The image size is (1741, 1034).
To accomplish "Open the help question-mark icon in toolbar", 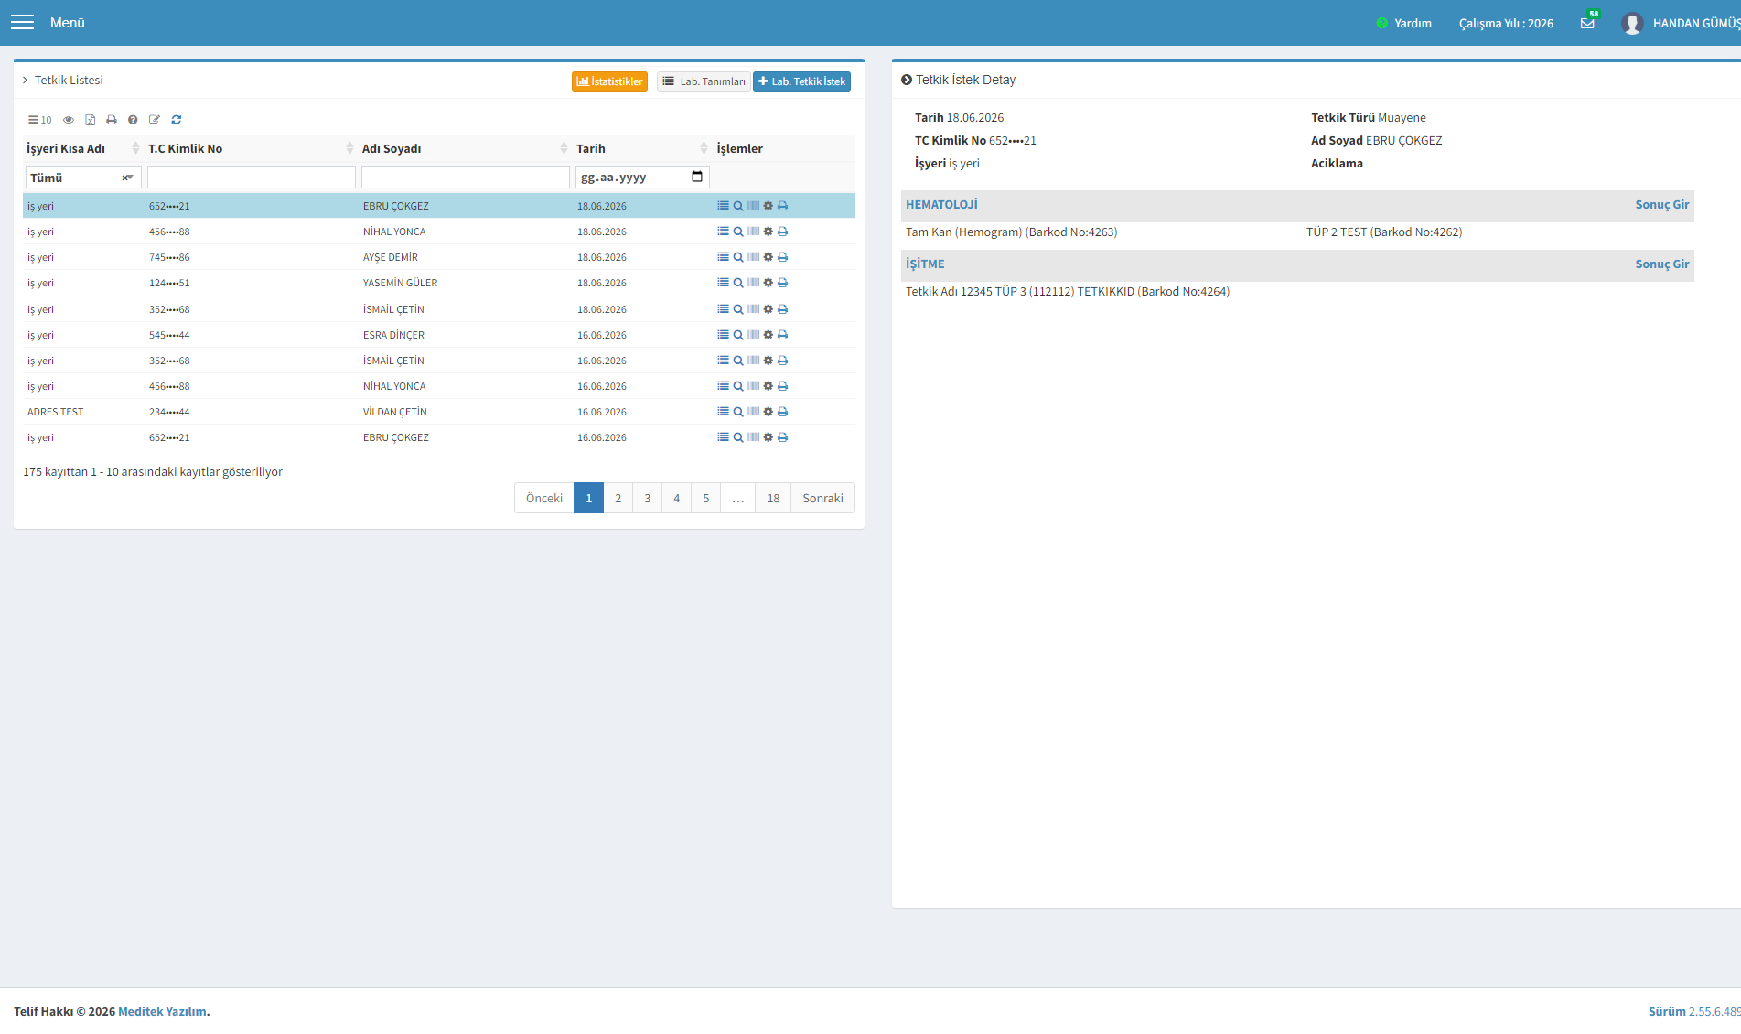I will [x=133, y=120].
